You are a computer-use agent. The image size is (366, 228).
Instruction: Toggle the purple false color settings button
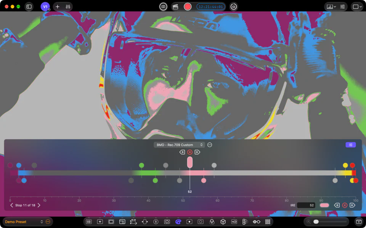[x=351, y=145]
